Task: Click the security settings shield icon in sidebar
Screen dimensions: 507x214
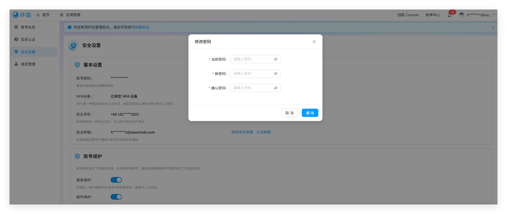Action: (16, 52)
